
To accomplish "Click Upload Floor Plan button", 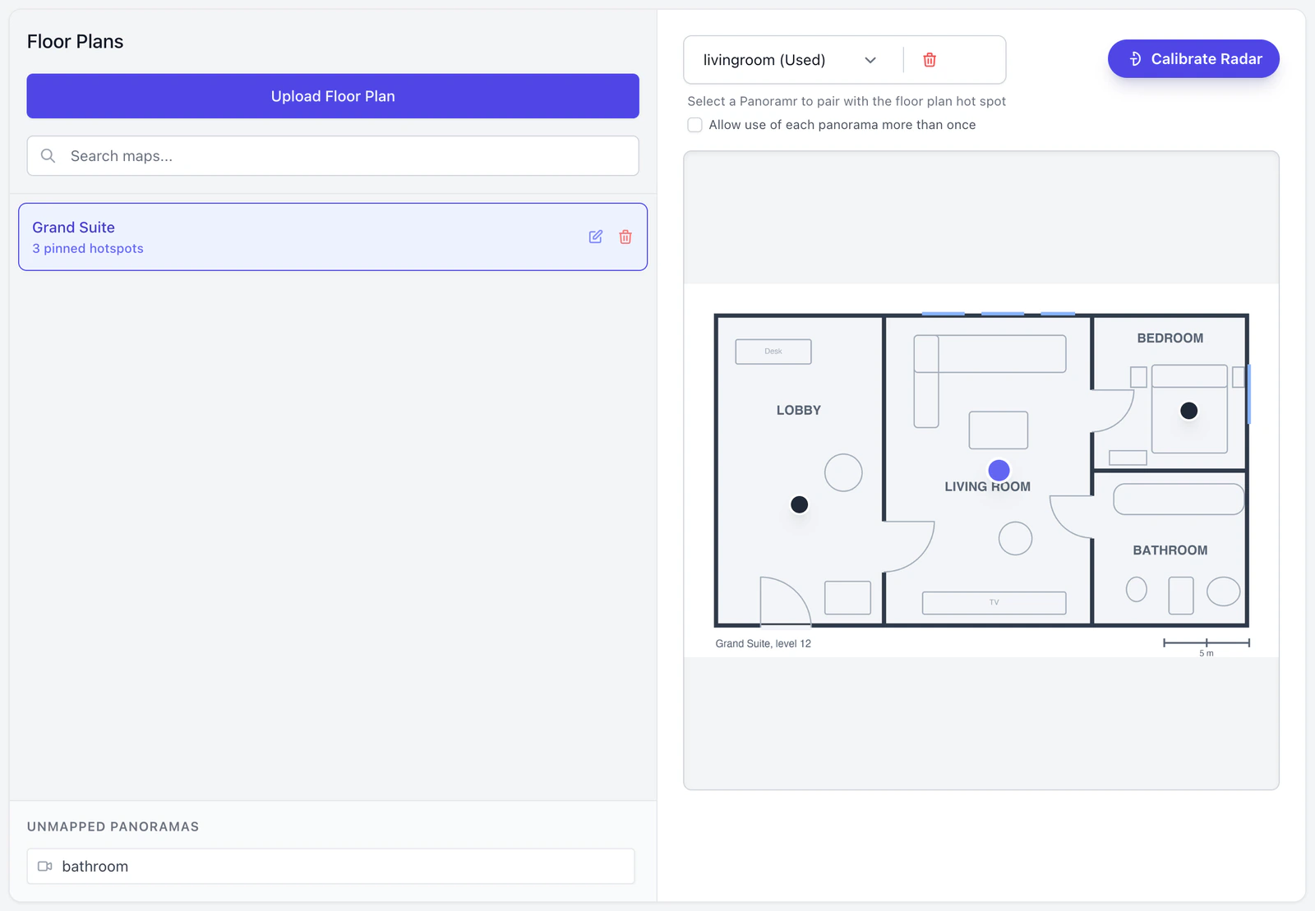I will (x=333, y=96).
